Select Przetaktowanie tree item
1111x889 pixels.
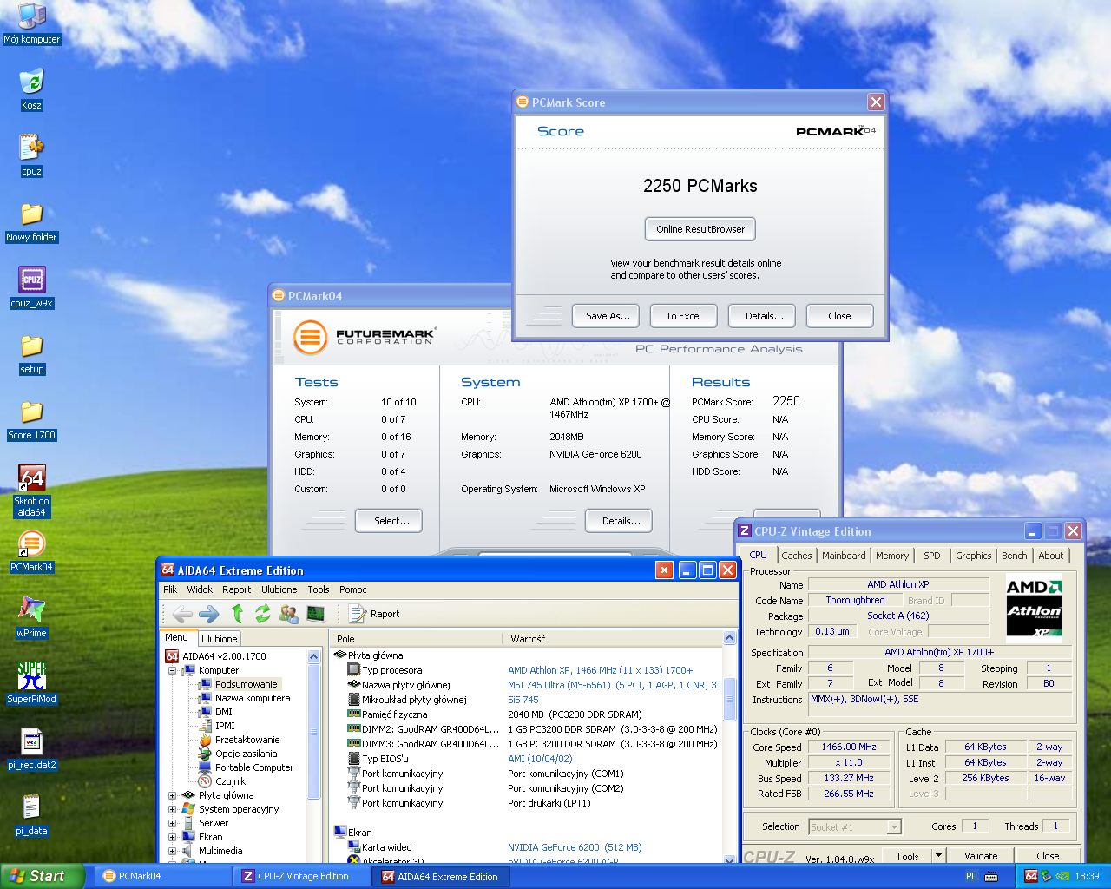(247, 740)
